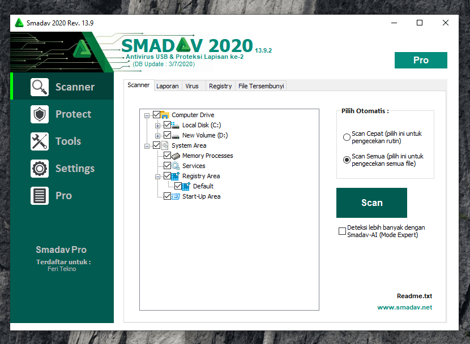The width and height of the screenshot is (470, 344).
Task: Select the Protect sidebar label
Action: click(x=74, y=114)
